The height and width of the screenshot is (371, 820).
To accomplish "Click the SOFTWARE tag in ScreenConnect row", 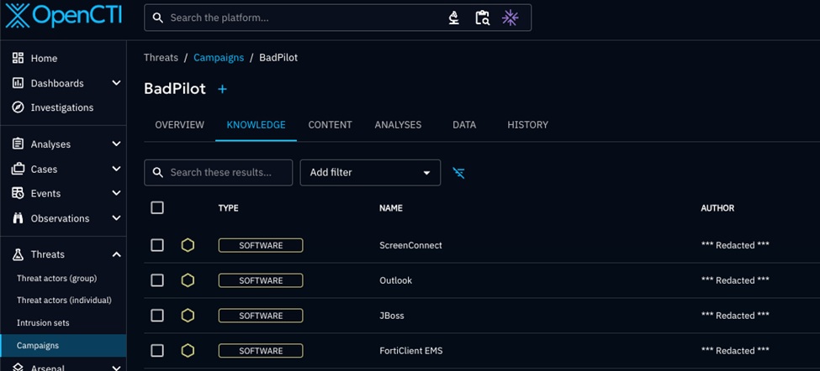I will click(261, 245).
